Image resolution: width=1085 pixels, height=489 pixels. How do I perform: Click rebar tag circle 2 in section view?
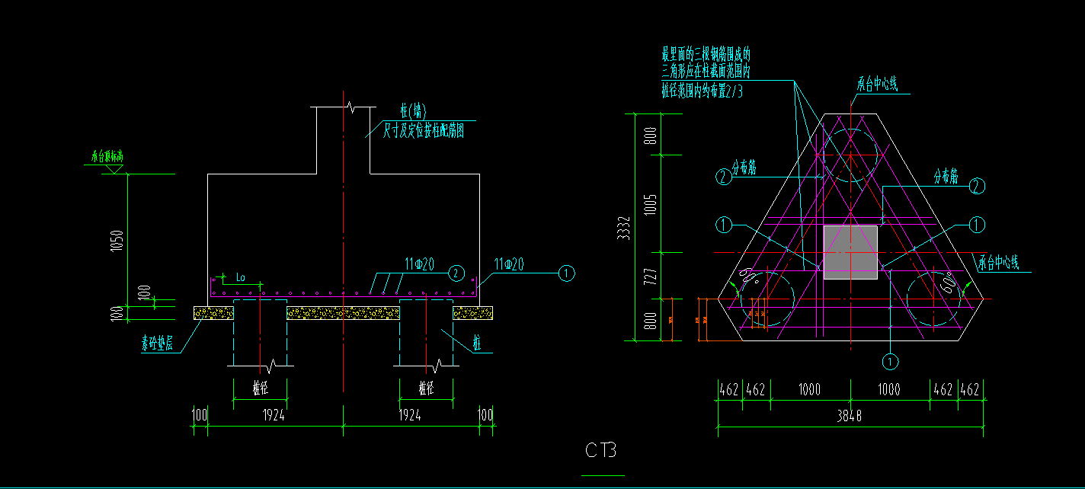pyautogui.click(x=456, y=273)
